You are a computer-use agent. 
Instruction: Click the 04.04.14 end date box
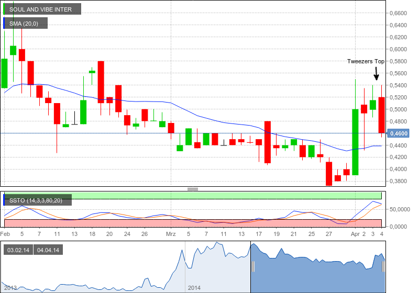point(48,250)
